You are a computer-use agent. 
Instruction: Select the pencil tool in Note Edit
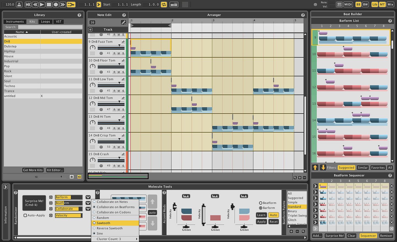123,22
